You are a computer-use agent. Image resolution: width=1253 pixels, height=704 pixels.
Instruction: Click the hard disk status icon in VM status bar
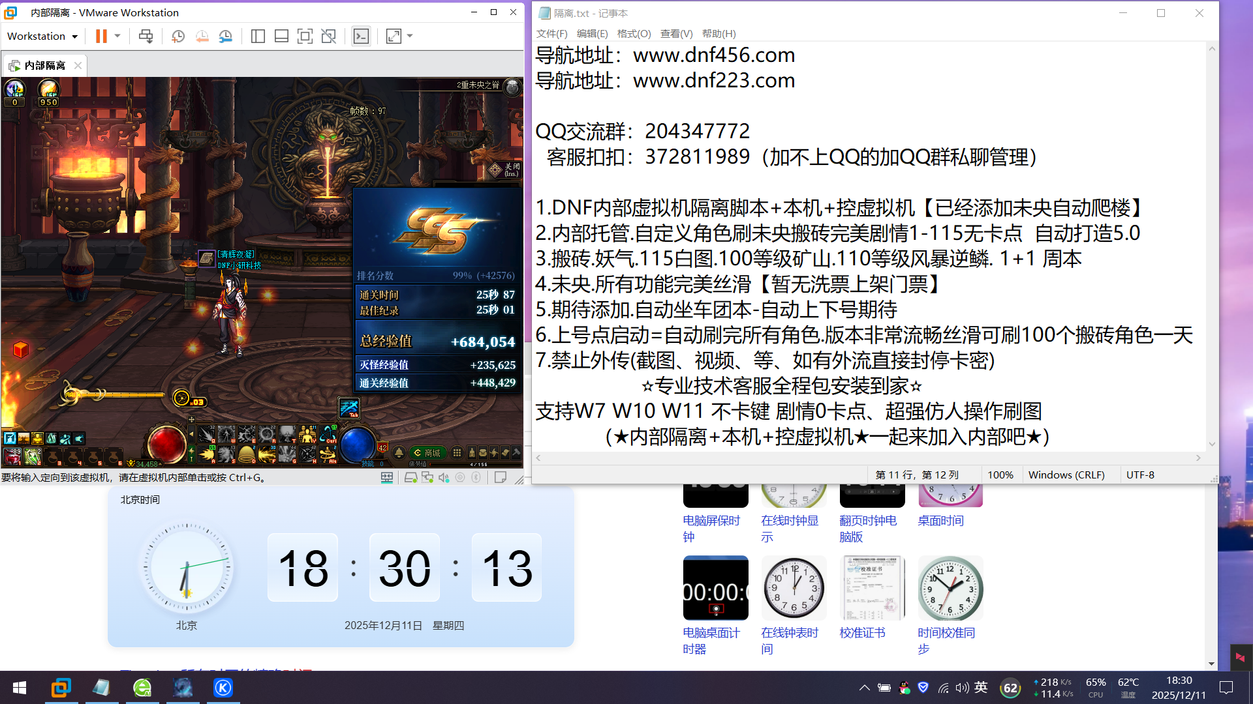[x=411, y=478]
